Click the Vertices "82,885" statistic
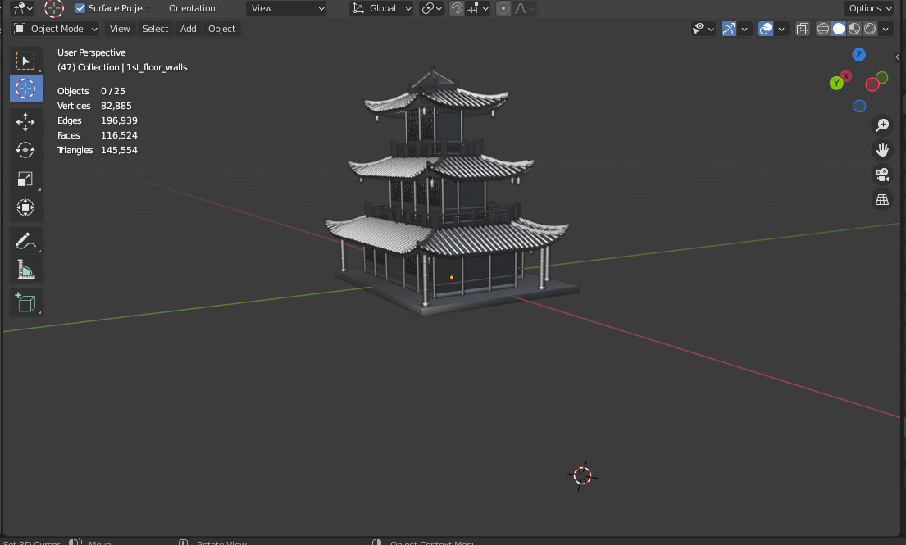Viewport: 906px width, 545px height. [x=116, y=106]
